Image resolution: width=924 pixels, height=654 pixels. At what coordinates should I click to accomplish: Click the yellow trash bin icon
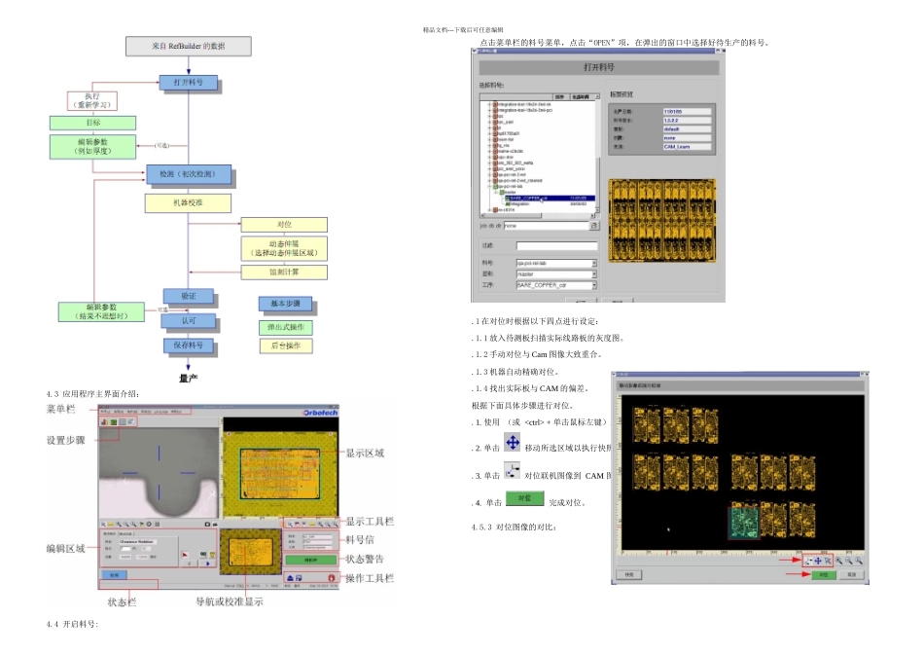click(212, 555)
